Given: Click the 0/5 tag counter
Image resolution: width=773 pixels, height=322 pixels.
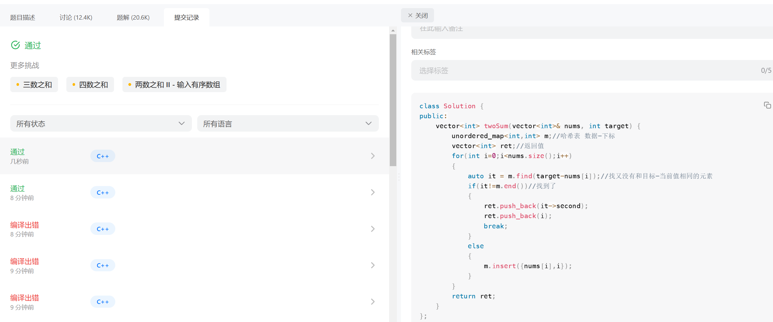Looking at the screenshot, I should [766, 71].
